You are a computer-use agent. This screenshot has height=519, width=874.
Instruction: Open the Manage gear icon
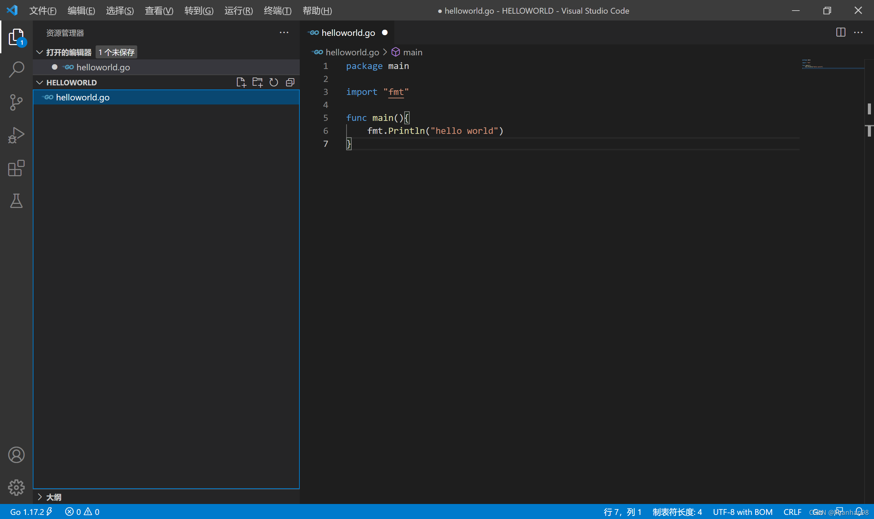[16, 488]
